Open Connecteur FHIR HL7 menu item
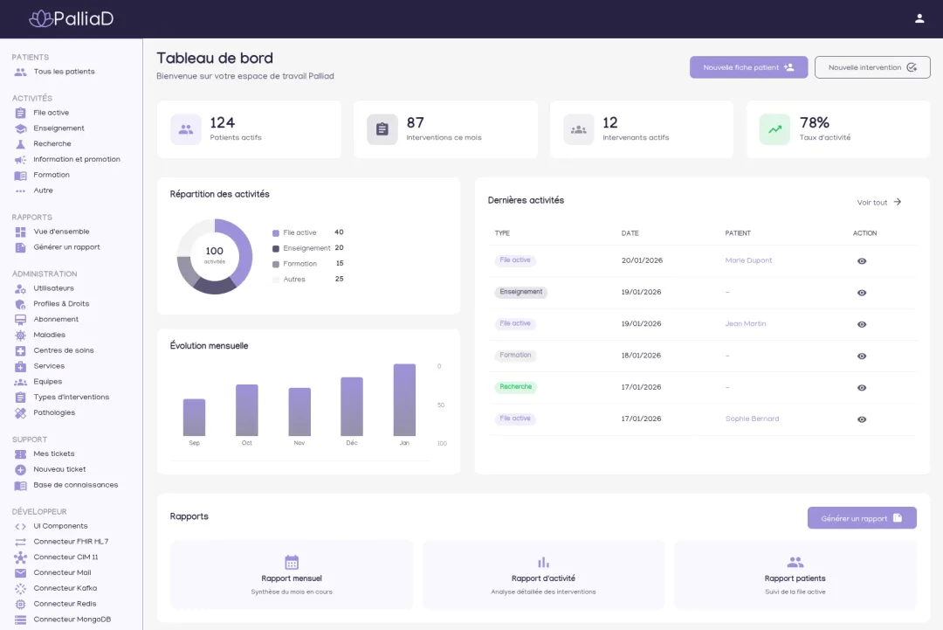The width and height of the screenshot is (943, 630). click(x=71, y=542)
